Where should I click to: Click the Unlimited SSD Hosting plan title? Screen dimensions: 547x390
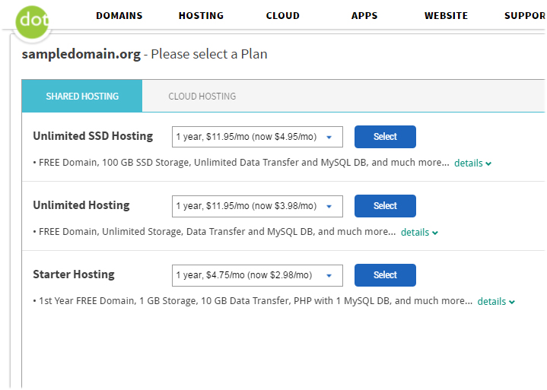click(x=93, y=135)
